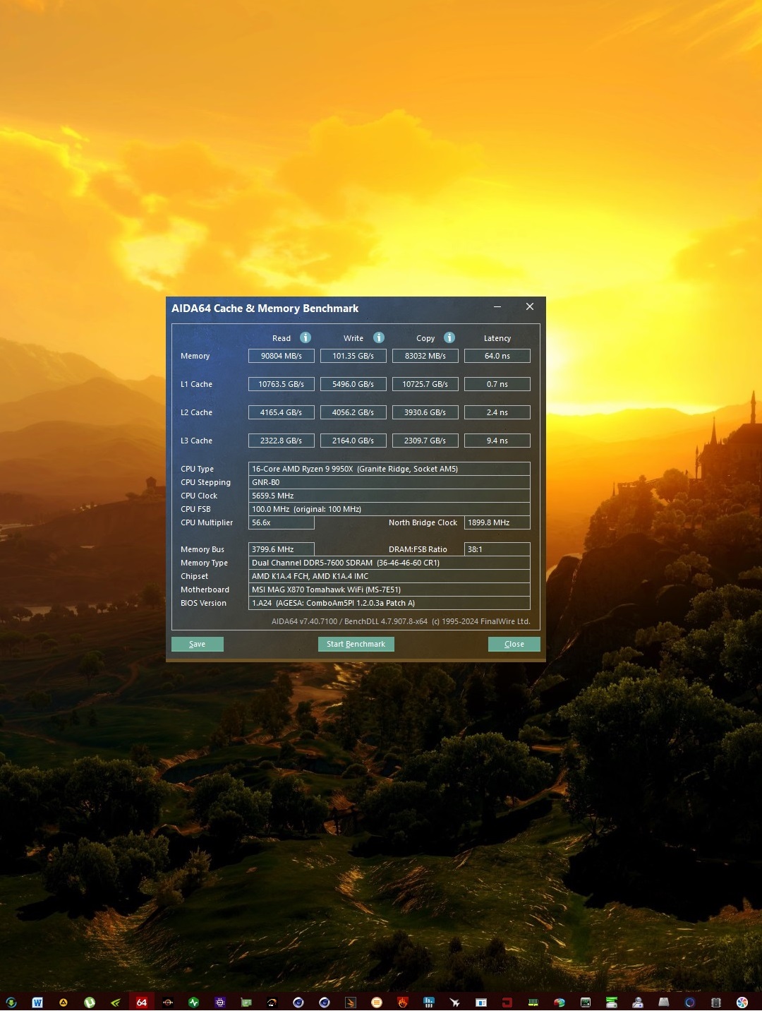Viewport: 762px width, 1011px height.
Task: Open the green pulse monitor taskbar icon
Action: click(x=194, y=1002)
